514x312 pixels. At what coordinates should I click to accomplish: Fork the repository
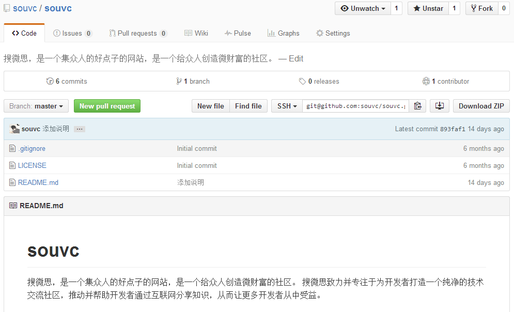point(482,8)
